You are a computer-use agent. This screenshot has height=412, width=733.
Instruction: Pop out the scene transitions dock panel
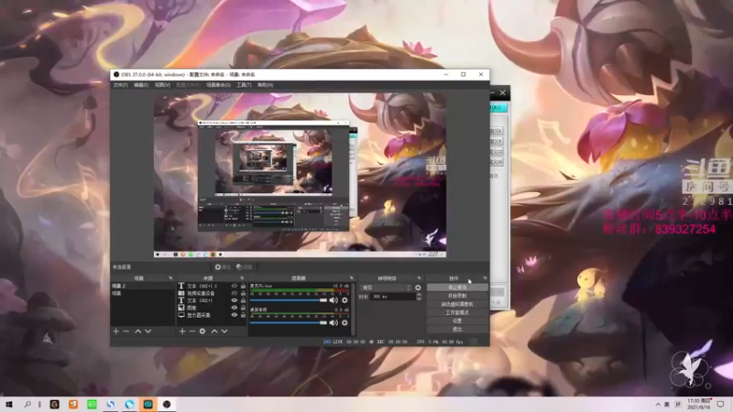(419, 278)
